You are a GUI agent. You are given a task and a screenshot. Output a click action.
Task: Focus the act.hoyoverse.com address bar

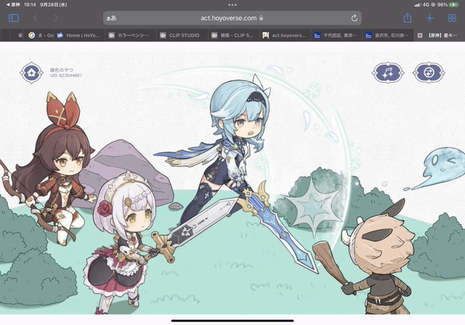(x=232, y=18)
